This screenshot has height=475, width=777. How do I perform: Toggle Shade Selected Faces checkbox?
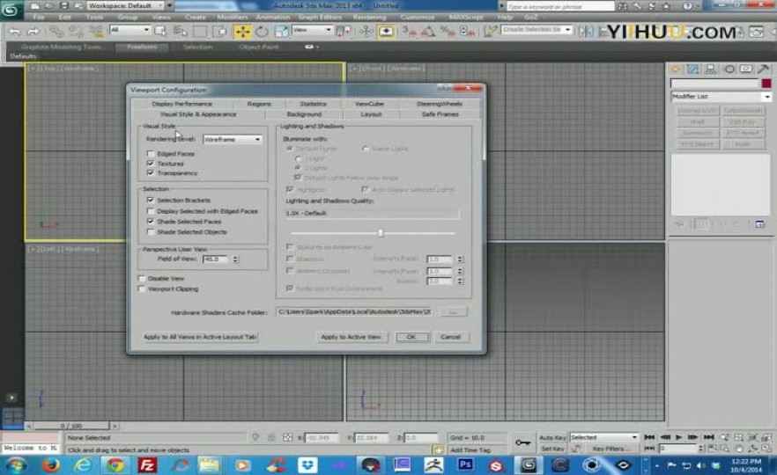click(x=151, y=221)
